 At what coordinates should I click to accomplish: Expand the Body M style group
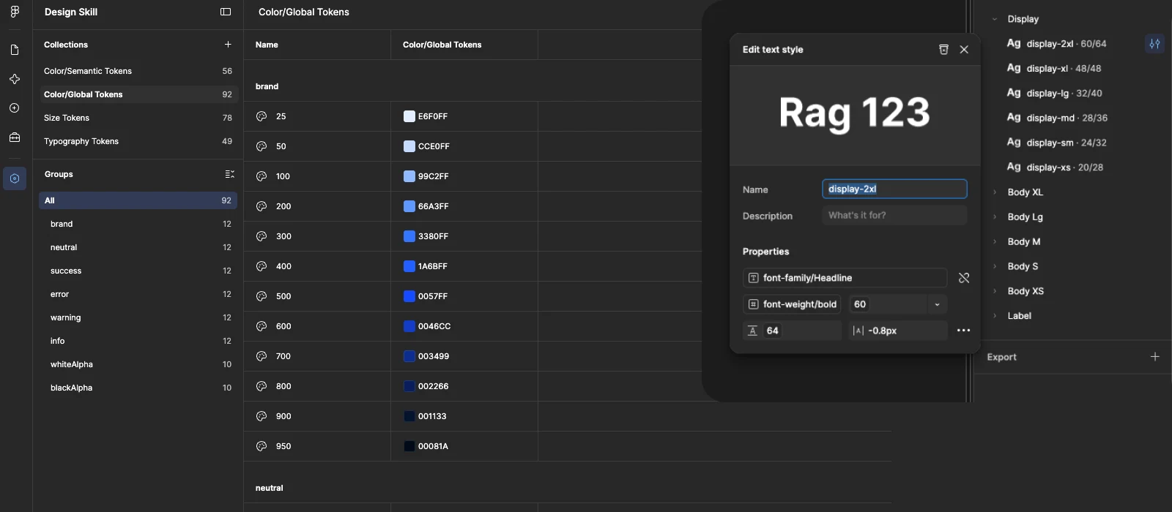pyautogui.click(x=994, y=242)
